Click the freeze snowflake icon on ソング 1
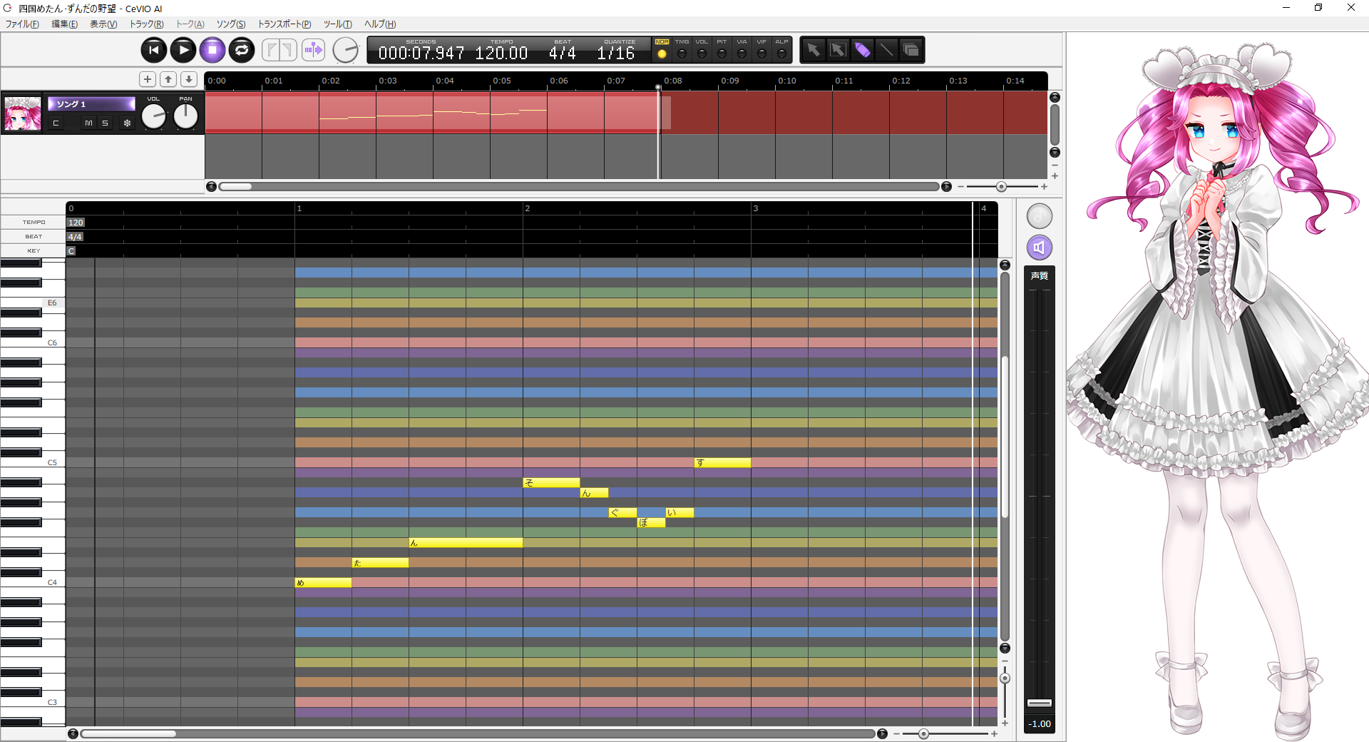1369x742 pixels. pos(127,123)
